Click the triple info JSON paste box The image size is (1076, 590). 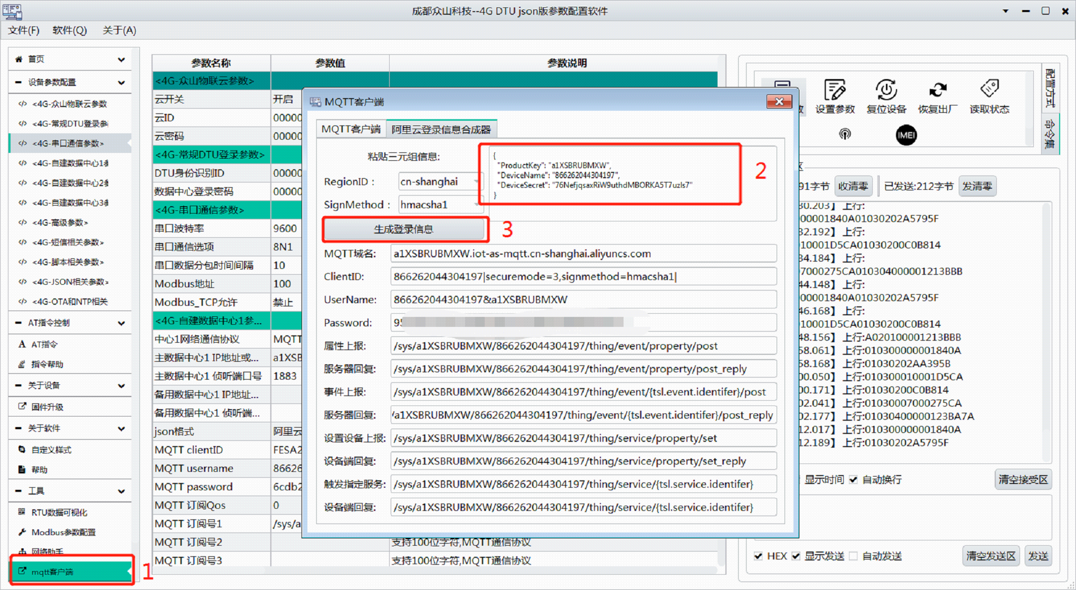coord(633,183)
